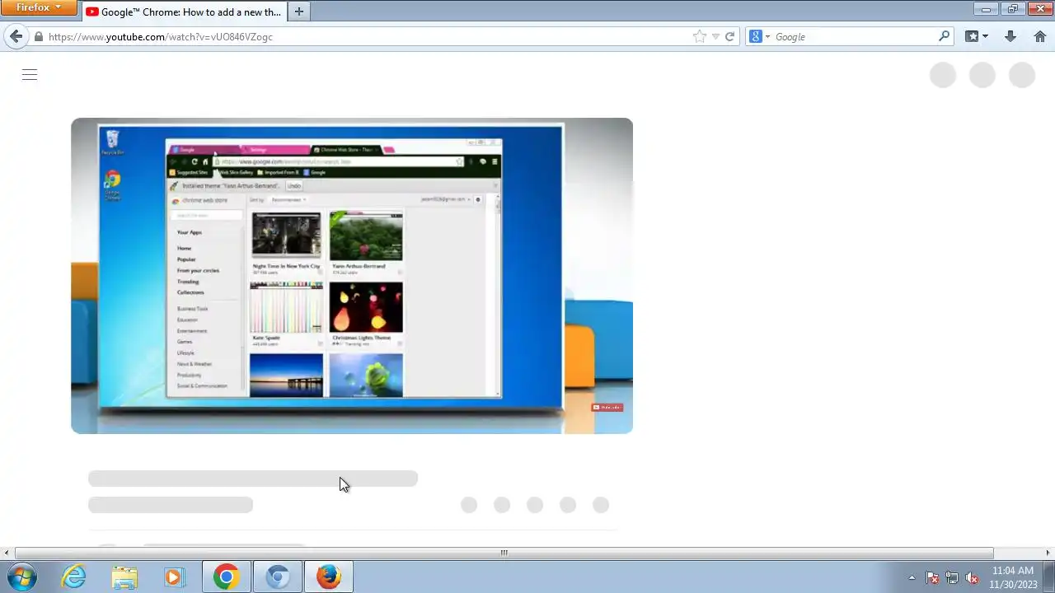
Task: Click the Google search input field
Action: pyautogui.click(x=854, y=36)
